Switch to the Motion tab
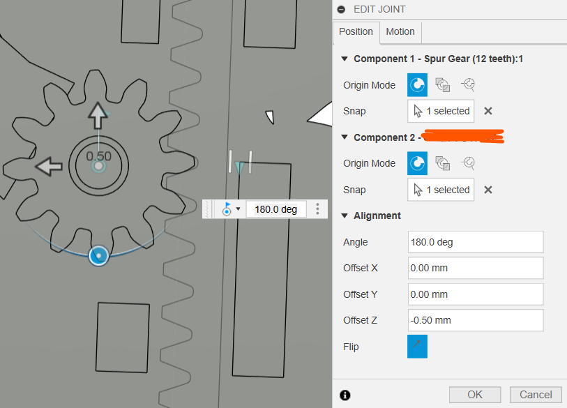567x408 pixels. (x=400, y=31)
